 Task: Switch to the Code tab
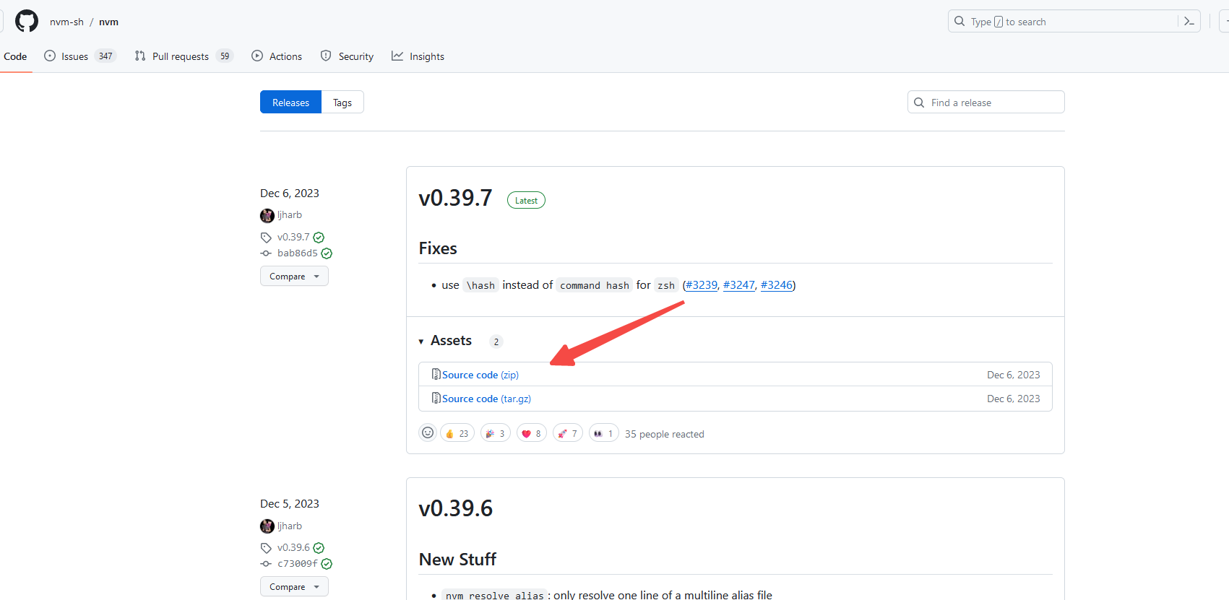pyautogui.click(x=15, y=56)
